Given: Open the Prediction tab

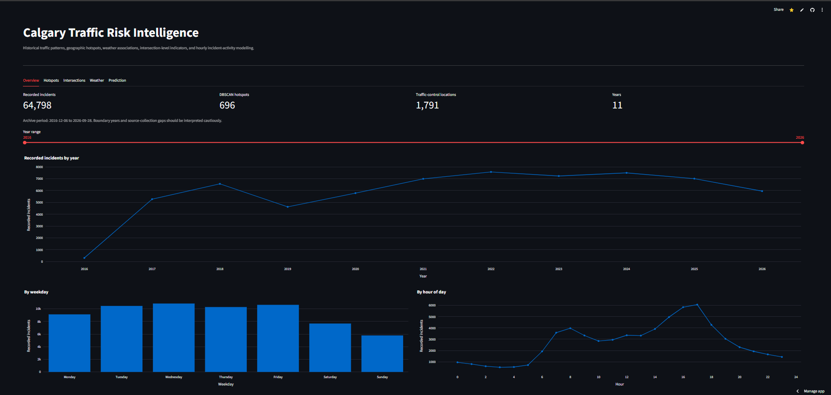Looking at the screenshot, I should (x=117, y=80).
